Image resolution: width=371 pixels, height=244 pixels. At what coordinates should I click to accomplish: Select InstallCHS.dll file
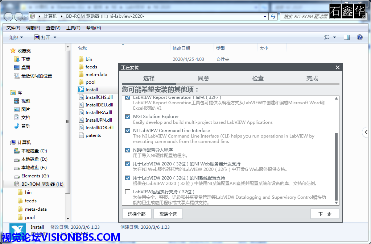tap(99, 97)
